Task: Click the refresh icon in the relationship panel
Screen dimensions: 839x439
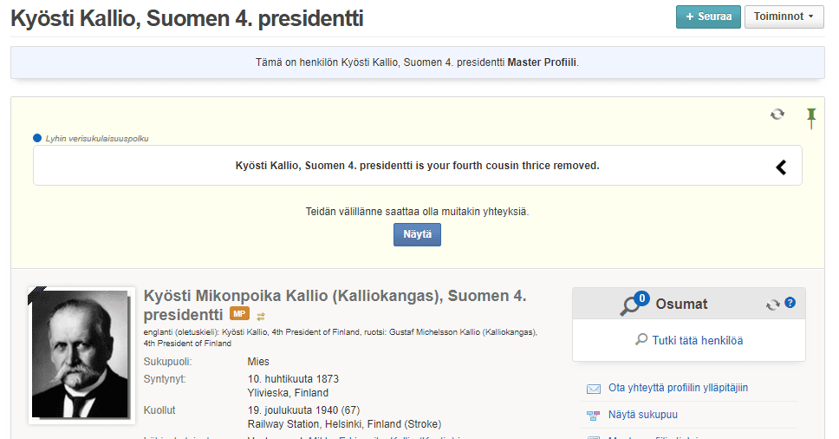Action: coord(777,114)
